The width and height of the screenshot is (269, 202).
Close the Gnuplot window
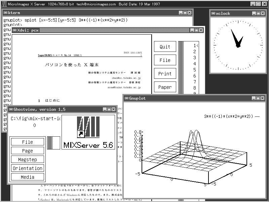(x=262, y=98)
